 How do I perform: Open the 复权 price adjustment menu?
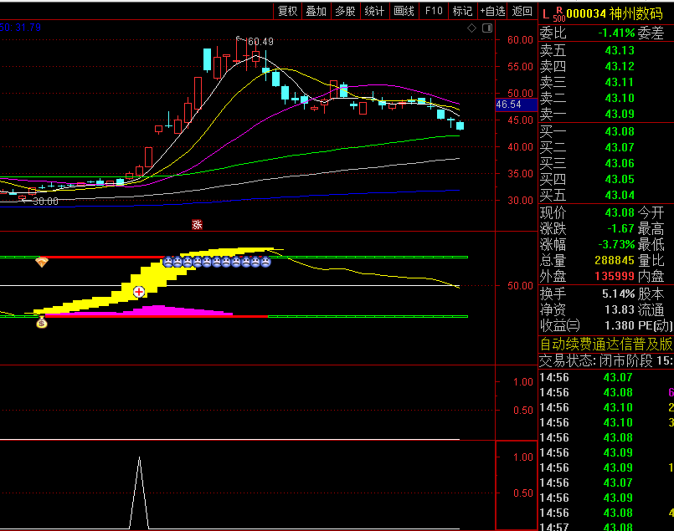[x=287, y=11]
